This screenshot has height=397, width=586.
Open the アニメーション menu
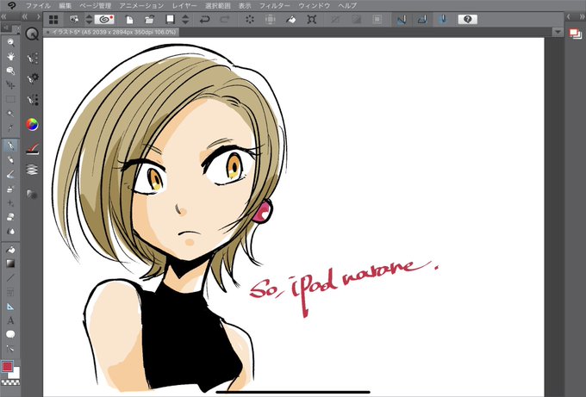[141, 6]
